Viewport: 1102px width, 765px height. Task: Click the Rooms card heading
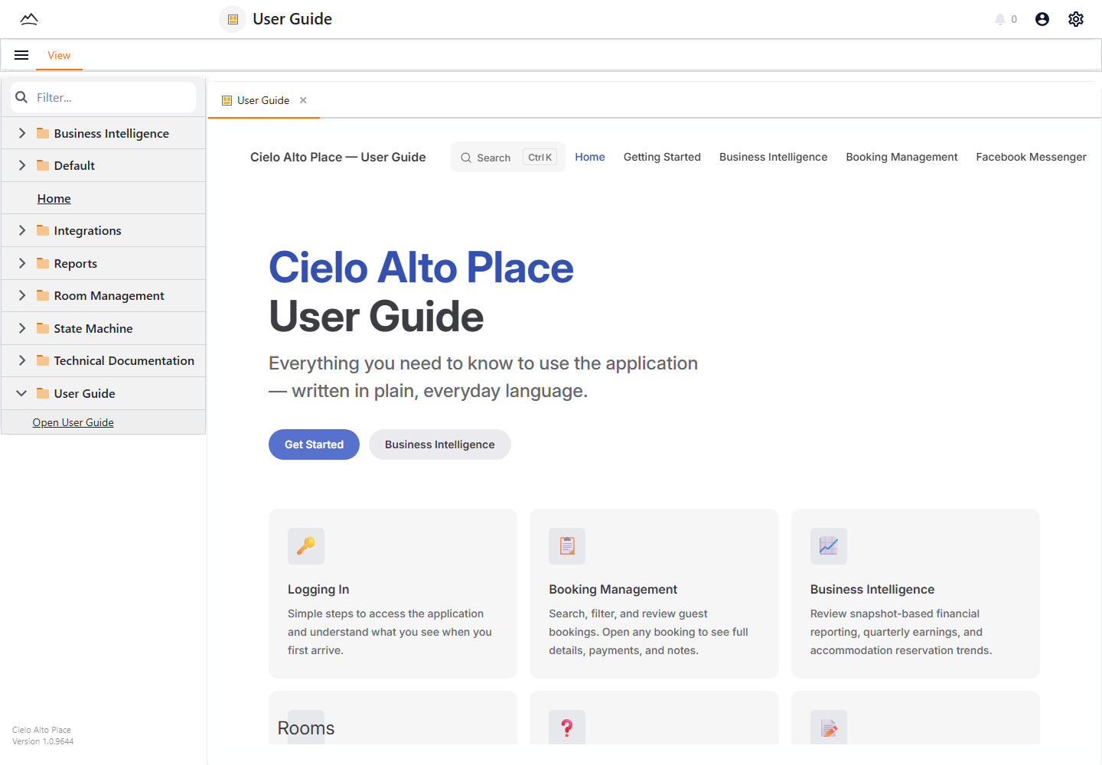306,728
